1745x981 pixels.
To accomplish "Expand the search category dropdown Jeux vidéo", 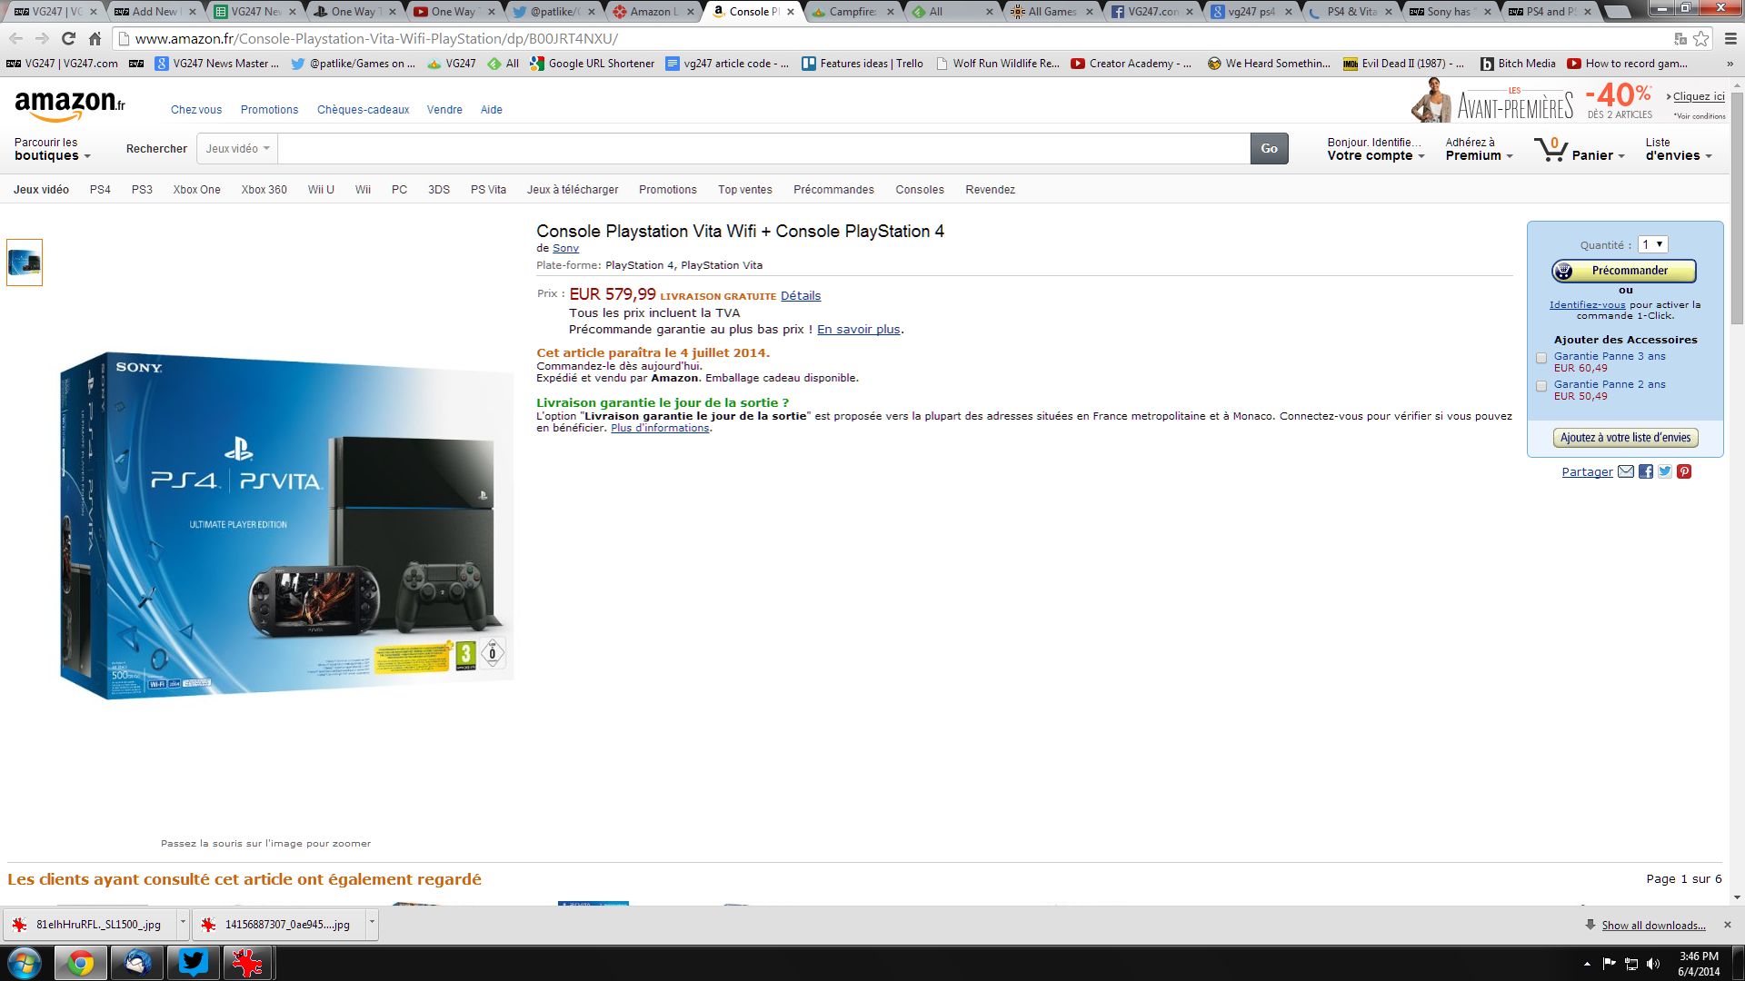I will (235, 148).
